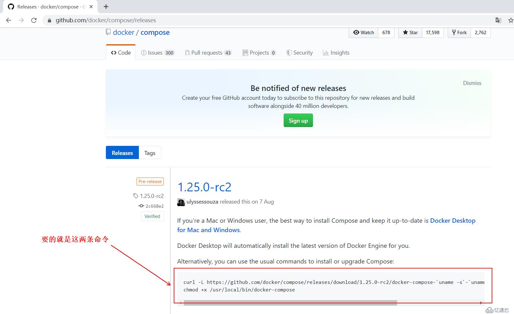Open the compose repository link

155,32
